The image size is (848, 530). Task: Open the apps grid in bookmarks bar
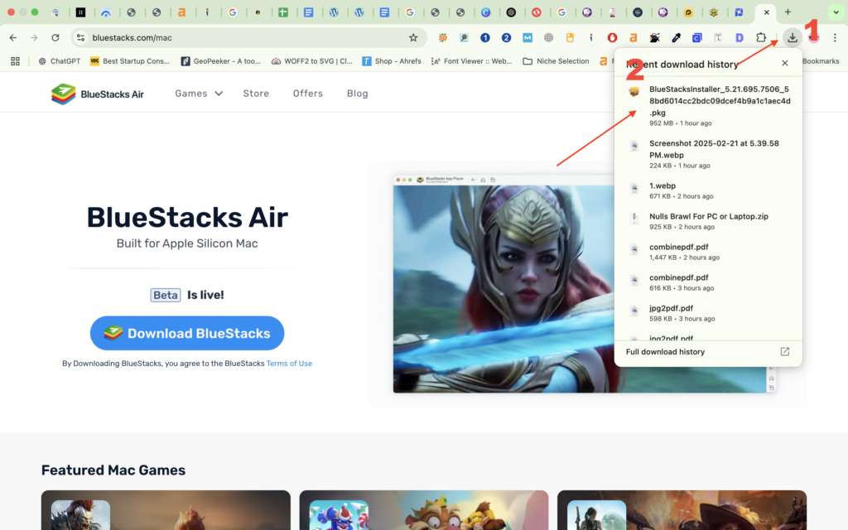(15, 61)
